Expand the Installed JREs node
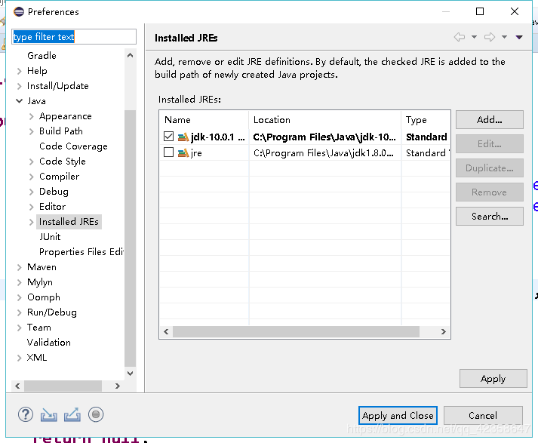The image size is (538, 443). (x=31, y=222)
